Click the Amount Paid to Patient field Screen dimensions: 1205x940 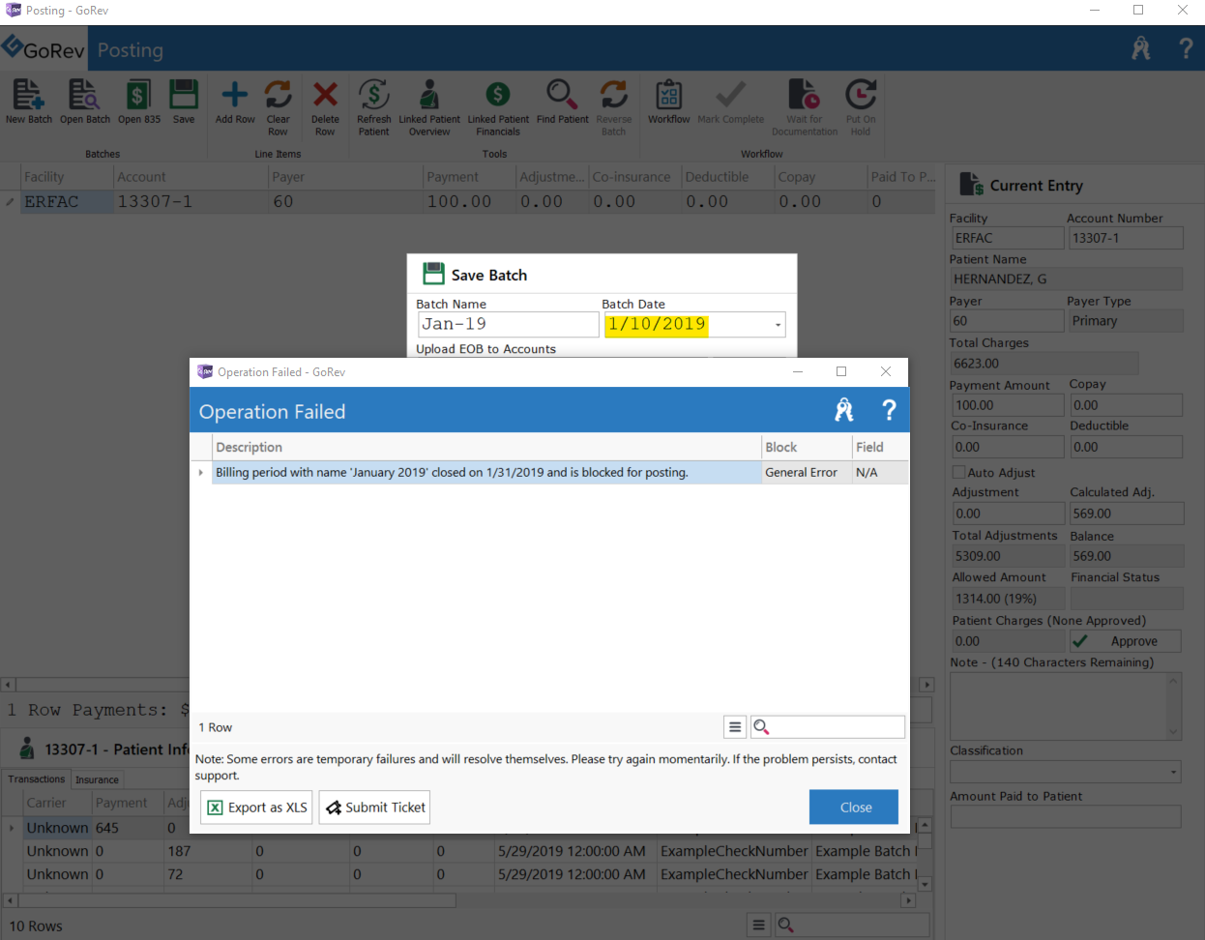coord(1066,817)
